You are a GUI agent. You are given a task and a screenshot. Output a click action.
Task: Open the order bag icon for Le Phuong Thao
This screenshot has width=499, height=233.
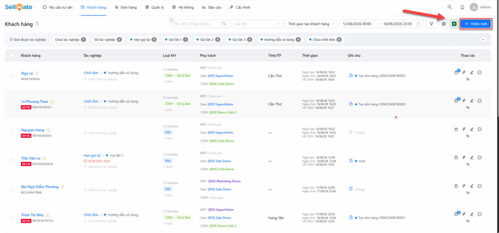point(456,100)
